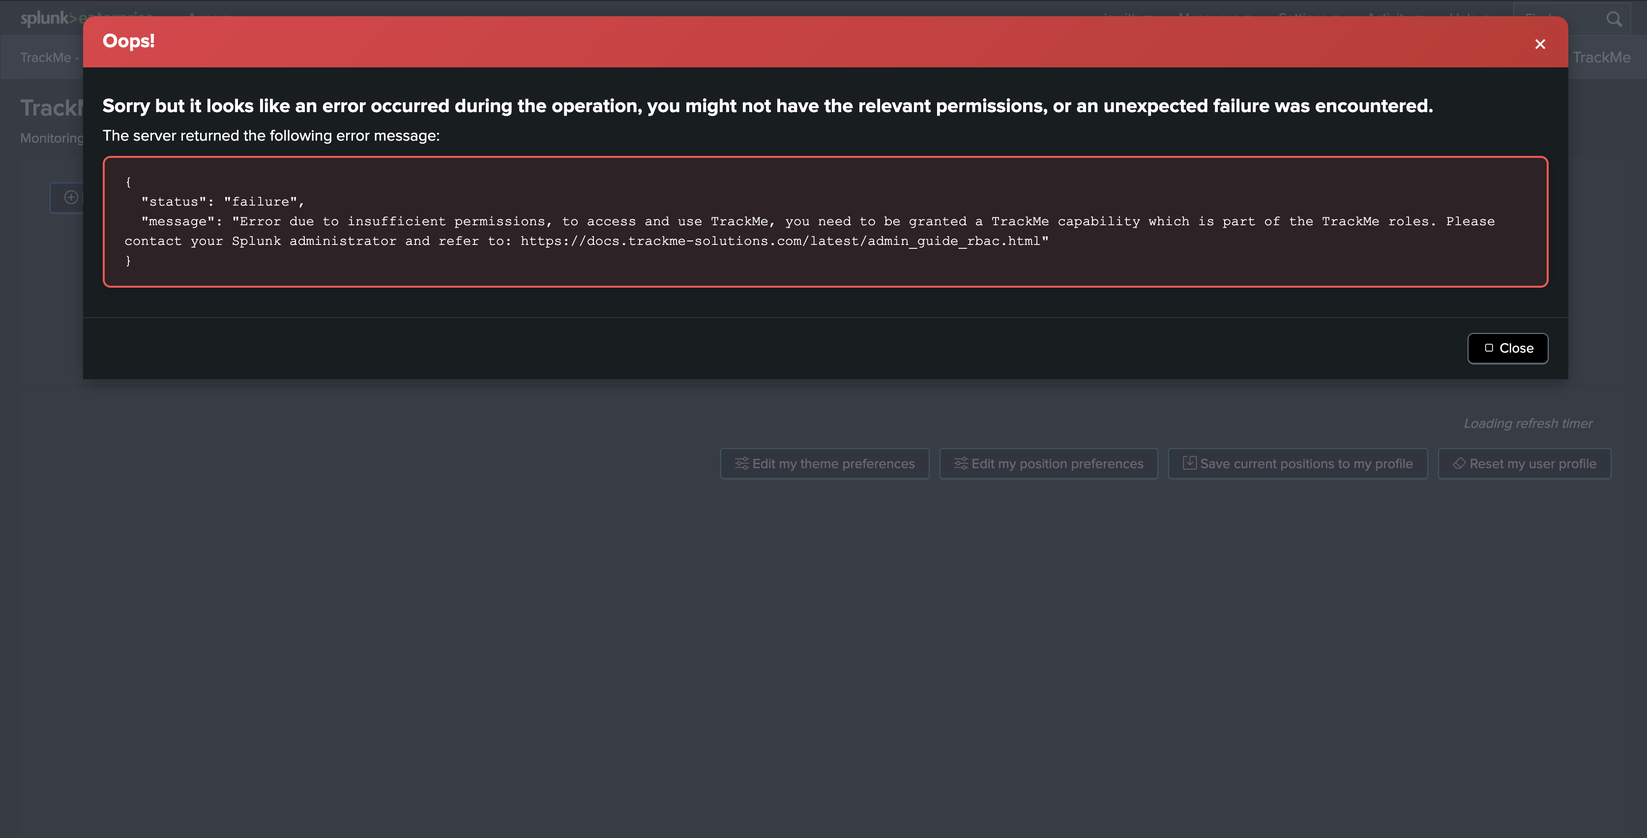
Task: Click the sliders icon on Edit my theme preferences
Action: point(742,463)
